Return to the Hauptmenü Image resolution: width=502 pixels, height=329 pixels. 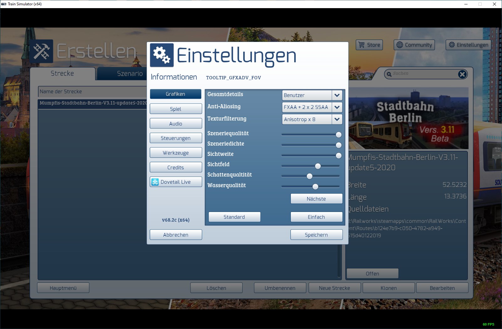[x=63, y=288]
